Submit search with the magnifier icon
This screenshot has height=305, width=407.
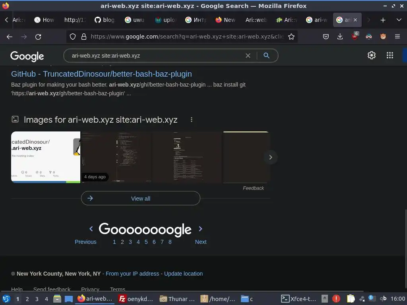pos(266,55)
